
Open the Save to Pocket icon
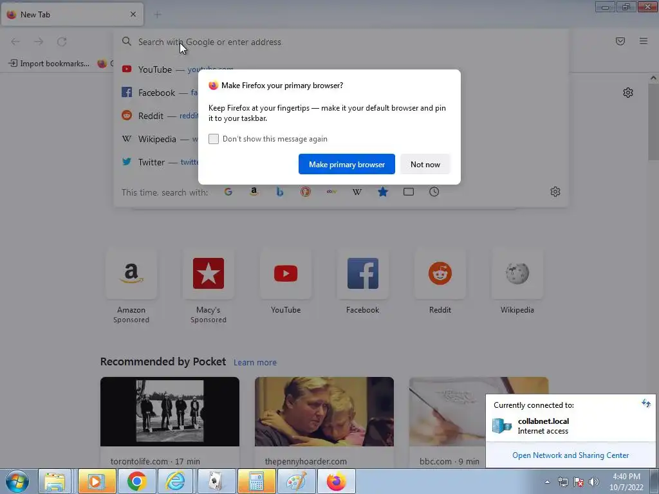620,41
